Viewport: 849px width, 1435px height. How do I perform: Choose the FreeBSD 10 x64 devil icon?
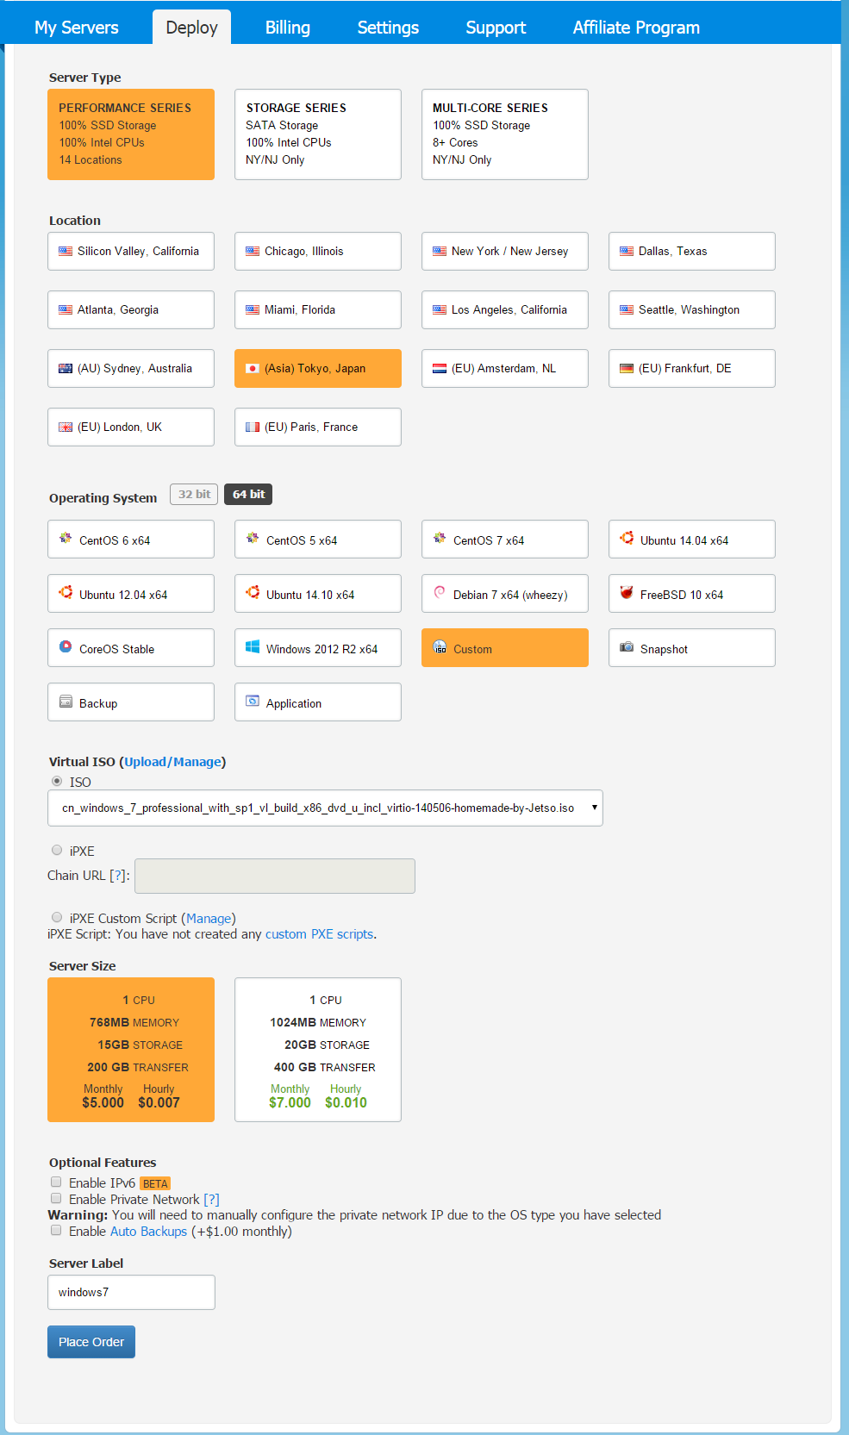point(627,593)
